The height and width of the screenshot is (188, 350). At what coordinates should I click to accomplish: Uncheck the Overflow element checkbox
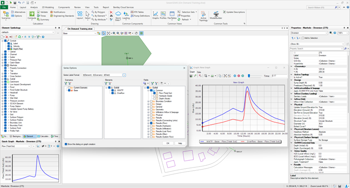[113, 93]
